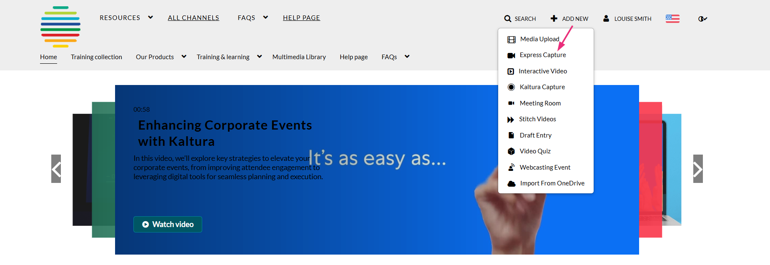Open the lower Help page tab
Viewport: 770px width, 265px height.
[x=354, y=57]
